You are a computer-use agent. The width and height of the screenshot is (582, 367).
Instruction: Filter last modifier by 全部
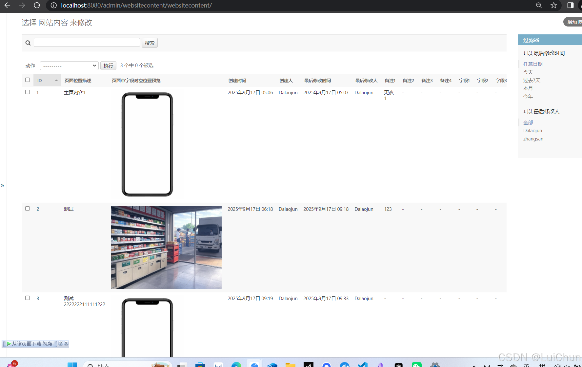coord(528,122)
